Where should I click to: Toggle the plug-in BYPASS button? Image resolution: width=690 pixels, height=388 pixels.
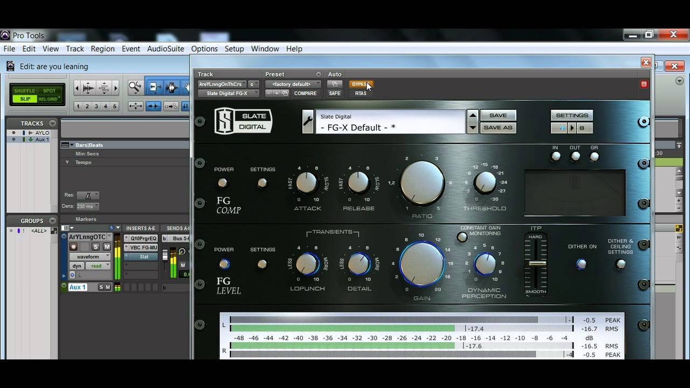pyautogui.click(x=360, y=84)
